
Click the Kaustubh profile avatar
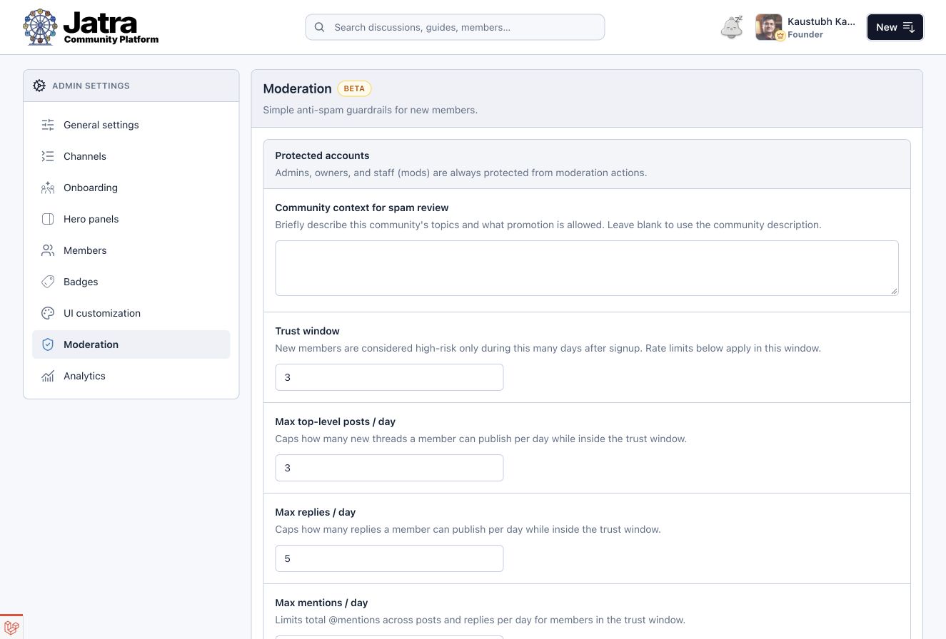click(x=769, y=27)
